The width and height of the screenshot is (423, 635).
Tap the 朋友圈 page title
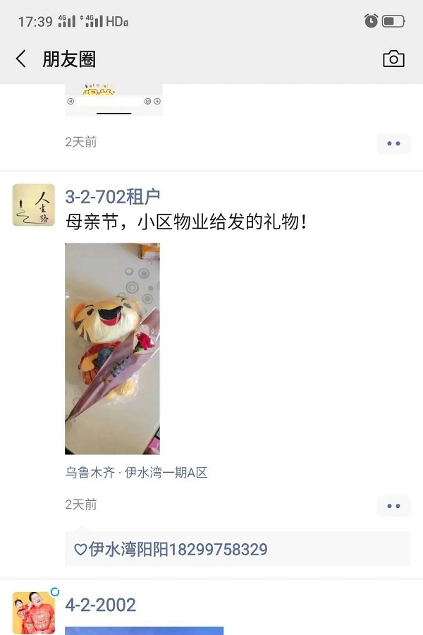pyautogui.click(x=69, y=59)
